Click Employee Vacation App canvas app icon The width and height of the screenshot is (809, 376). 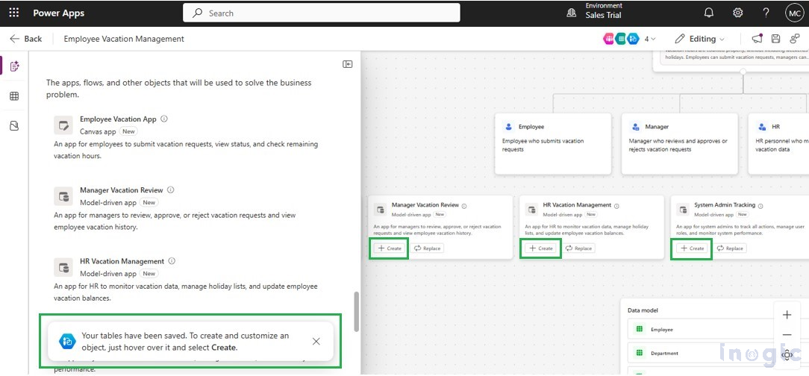tap(63, 125)
